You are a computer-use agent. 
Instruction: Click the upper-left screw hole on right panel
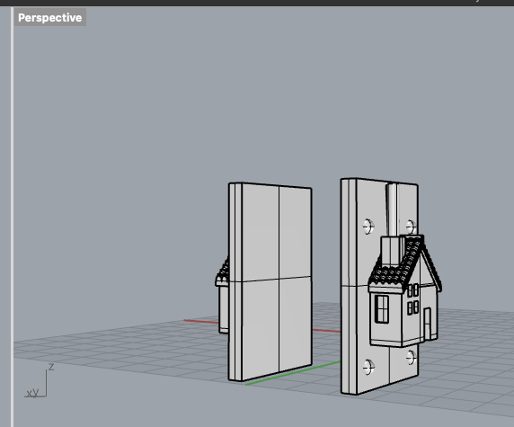point(368,227)
